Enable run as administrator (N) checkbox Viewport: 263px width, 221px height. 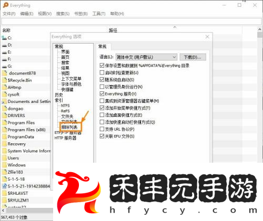coord(102,87)
